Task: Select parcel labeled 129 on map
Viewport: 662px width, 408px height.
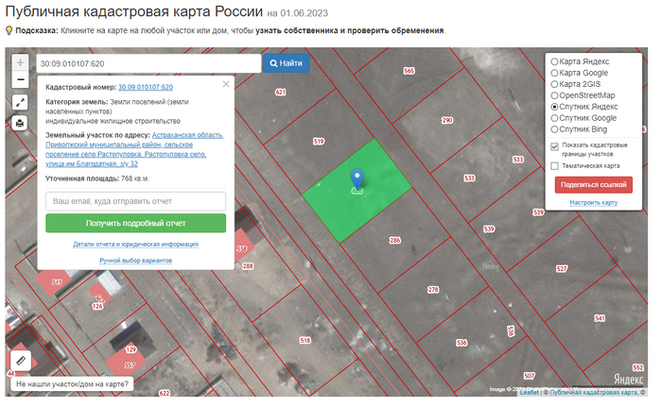Action: (x=131, y=349)
